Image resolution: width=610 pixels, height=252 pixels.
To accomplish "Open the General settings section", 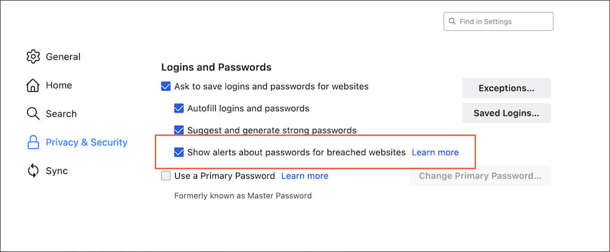I will click(63, 57).
